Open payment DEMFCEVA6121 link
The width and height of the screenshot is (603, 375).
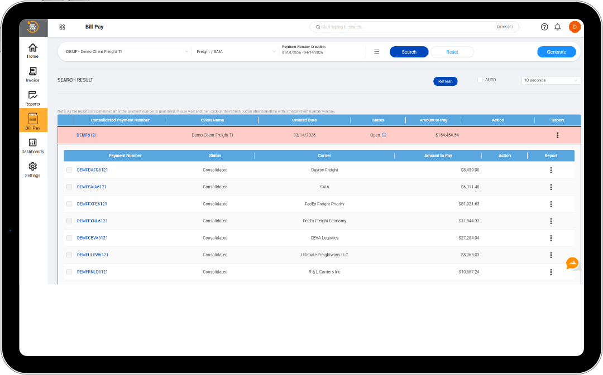(x=92, y=238)
